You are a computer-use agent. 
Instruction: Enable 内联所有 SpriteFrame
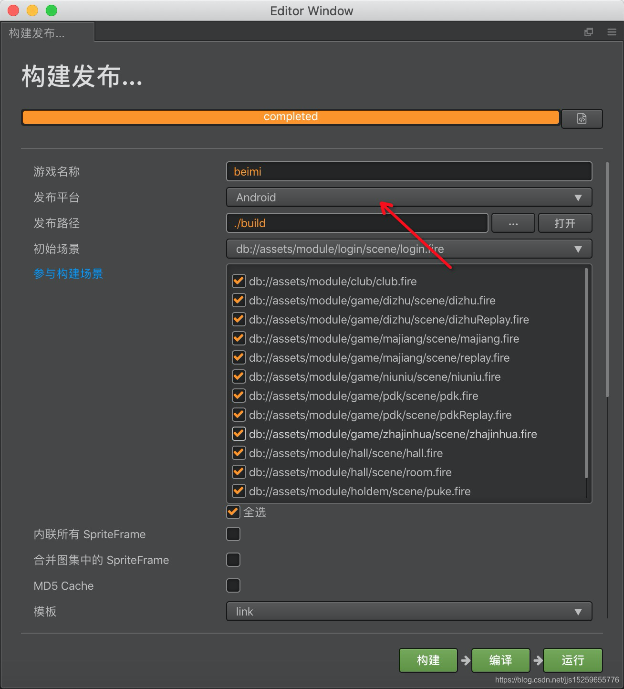233,534
